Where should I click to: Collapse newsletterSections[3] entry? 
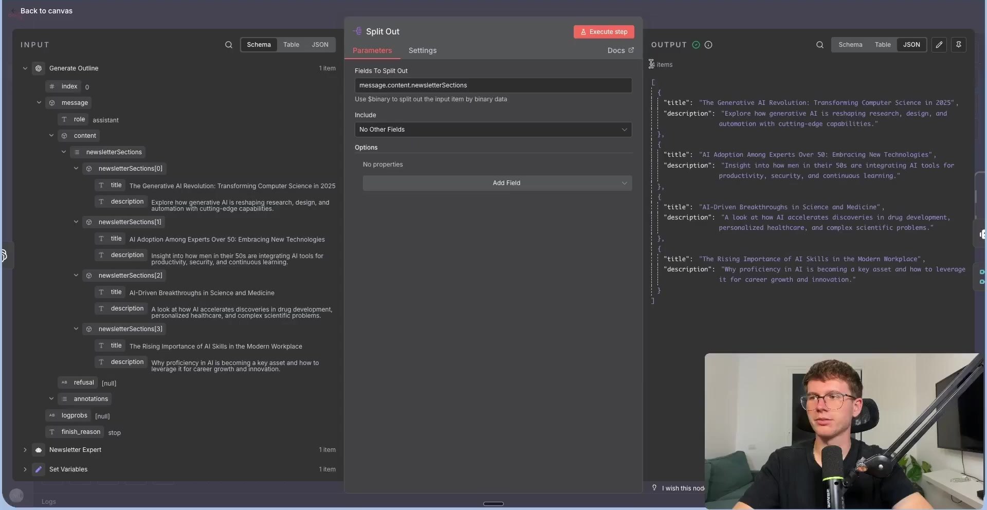pos(76,329)
